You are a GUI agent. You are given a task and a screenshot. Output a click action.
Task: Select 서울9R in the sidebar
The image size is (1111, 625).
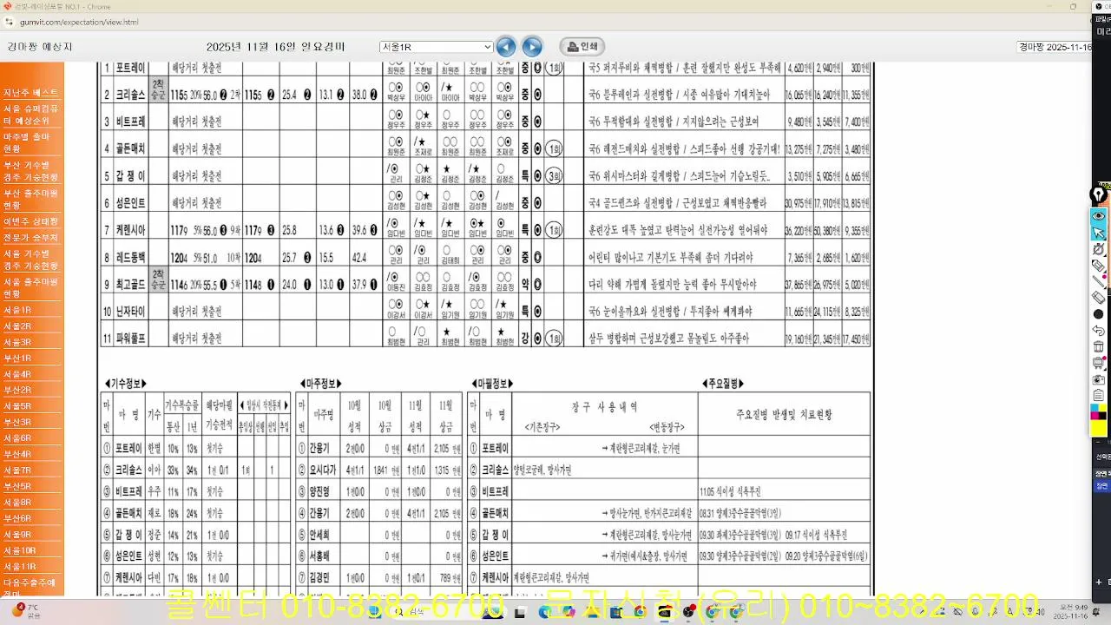point(17,535)
